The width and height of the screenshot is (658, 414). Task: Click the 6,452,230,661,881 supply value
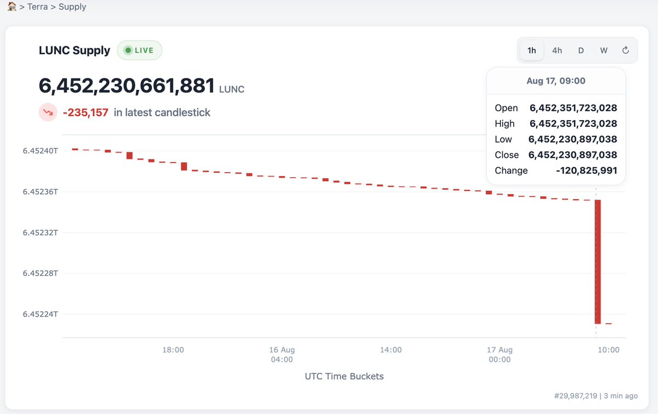(127, 86)
